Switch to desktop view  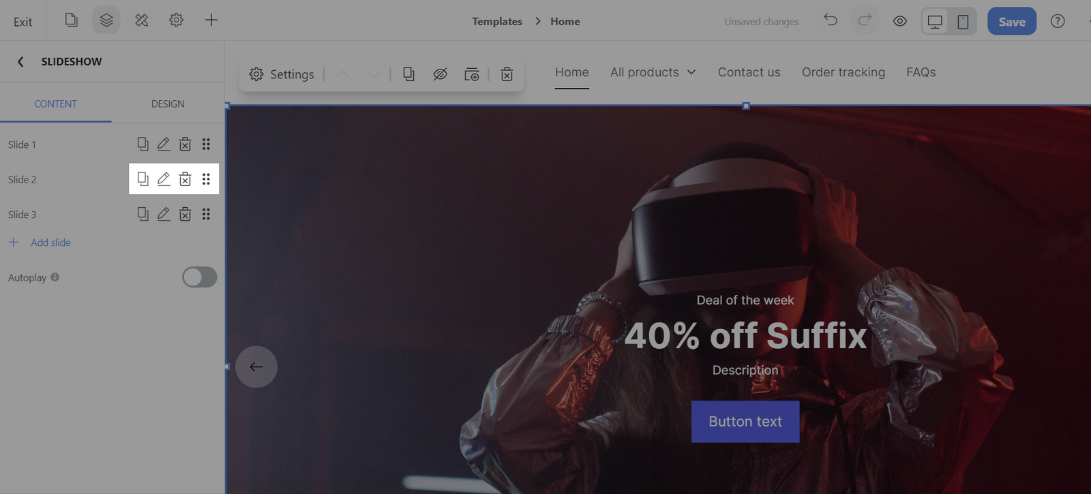[x=935, y=22]
